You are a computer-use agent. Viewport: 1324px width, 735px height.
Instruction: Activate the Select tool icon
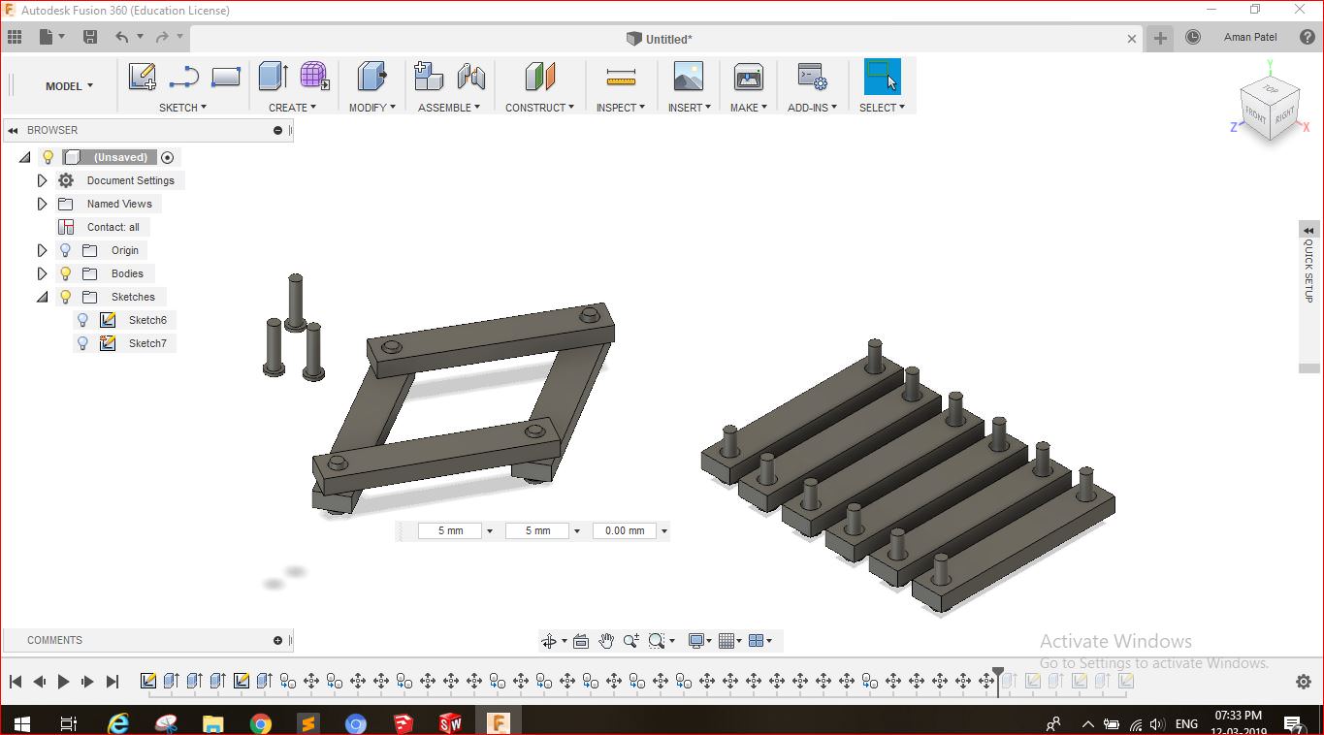click(882, 77)
